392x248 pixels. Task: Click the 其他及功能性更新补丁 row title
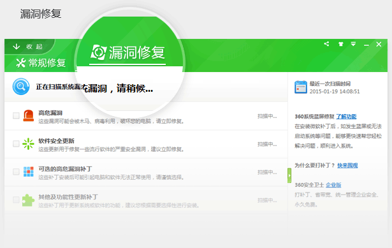pos(68,197)
